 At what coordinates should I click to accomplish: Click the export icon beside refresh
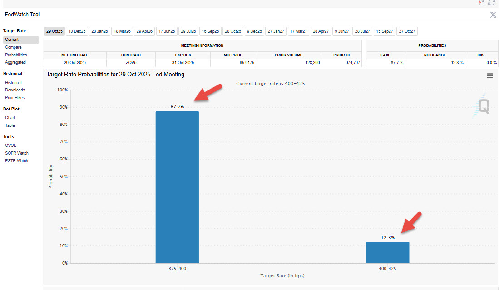click(x=482, y=2)
